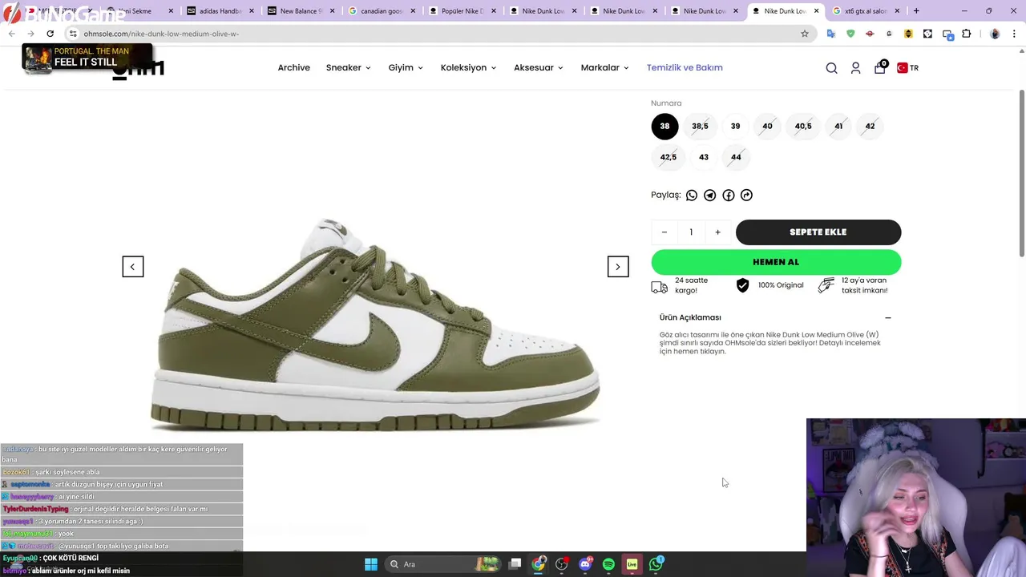Click the page vertical scrollbar

coord(1021,174)
